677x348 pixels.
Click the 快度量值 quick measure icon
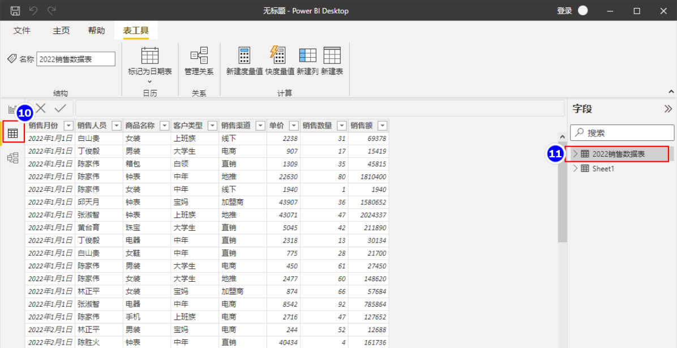click(277, 54)
